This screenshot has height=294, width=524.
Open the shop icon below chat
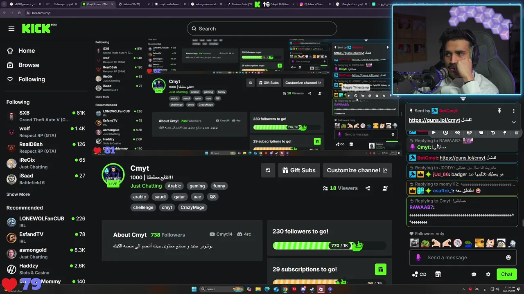pyautogui.click(x=438, y=274)
